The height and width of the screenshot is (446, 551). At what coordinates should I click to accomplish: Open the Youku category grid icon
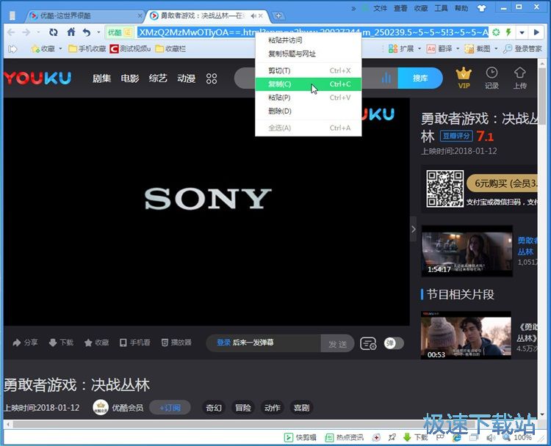[212, 78]
